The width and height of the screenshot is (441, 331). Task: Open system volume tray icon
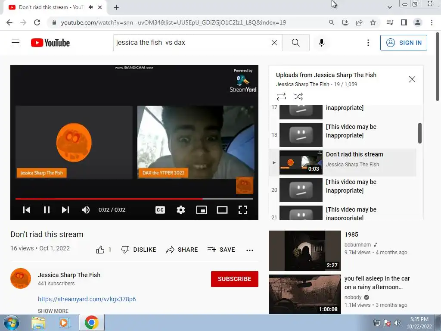click(397, 323)
